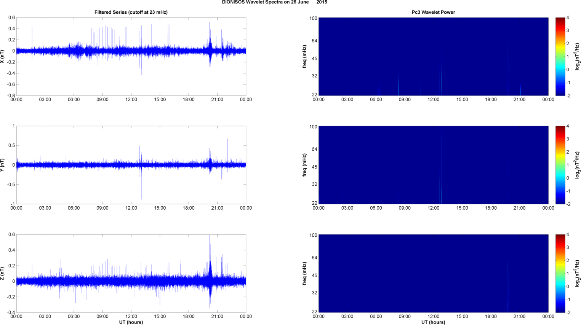Click the middle wavelet spectrogram beside Y series
Image resolution: width=581 pixels, height=325 pixels.
click(x=433, y=165)
